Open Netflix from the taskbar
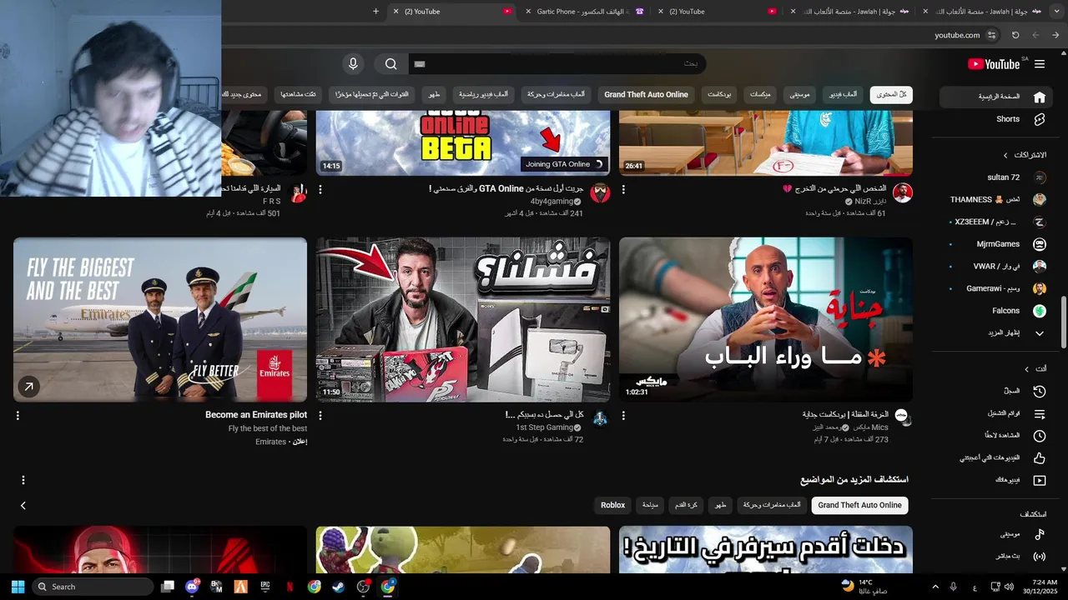 [290, 587]
